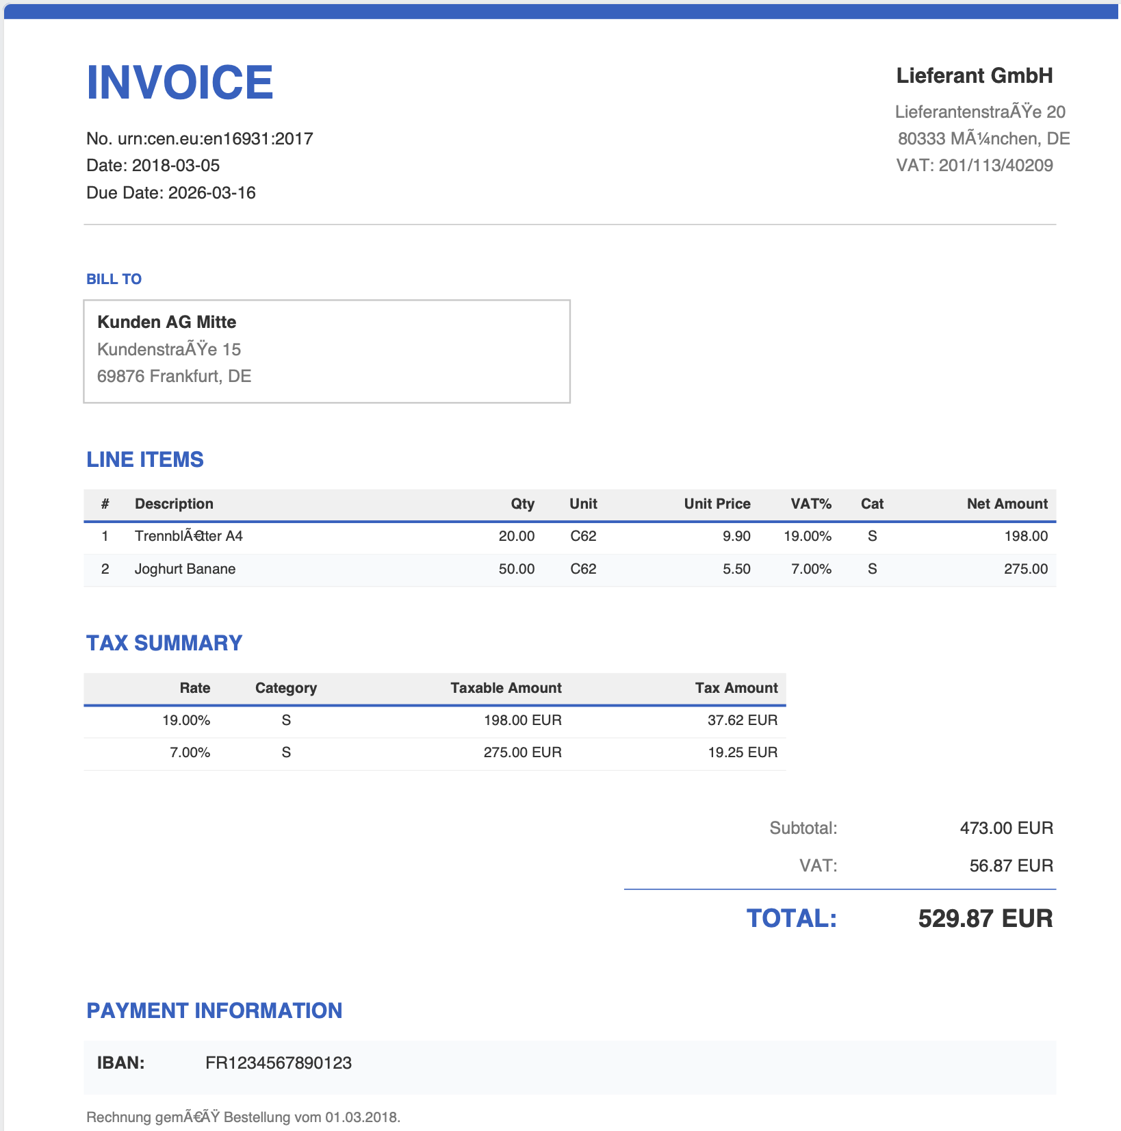Click the Taxable Amount column header
The width and height of the screenshot is (1121, 1131).
[x=506, y=689]
